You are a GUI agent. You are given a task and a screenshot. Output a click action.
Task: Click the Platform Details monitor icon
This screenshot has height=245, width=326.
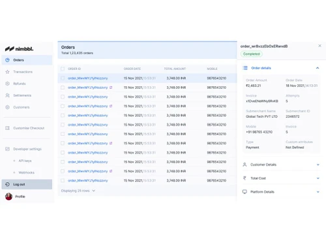244,192
